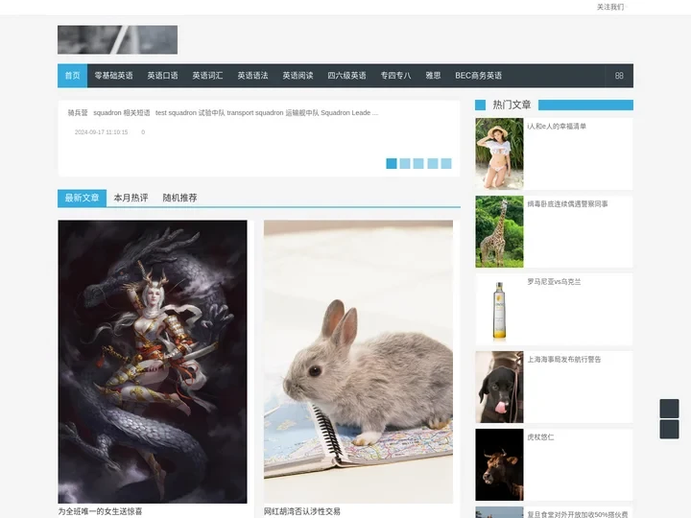Open 英语语法 navigation item

(252, 76)
